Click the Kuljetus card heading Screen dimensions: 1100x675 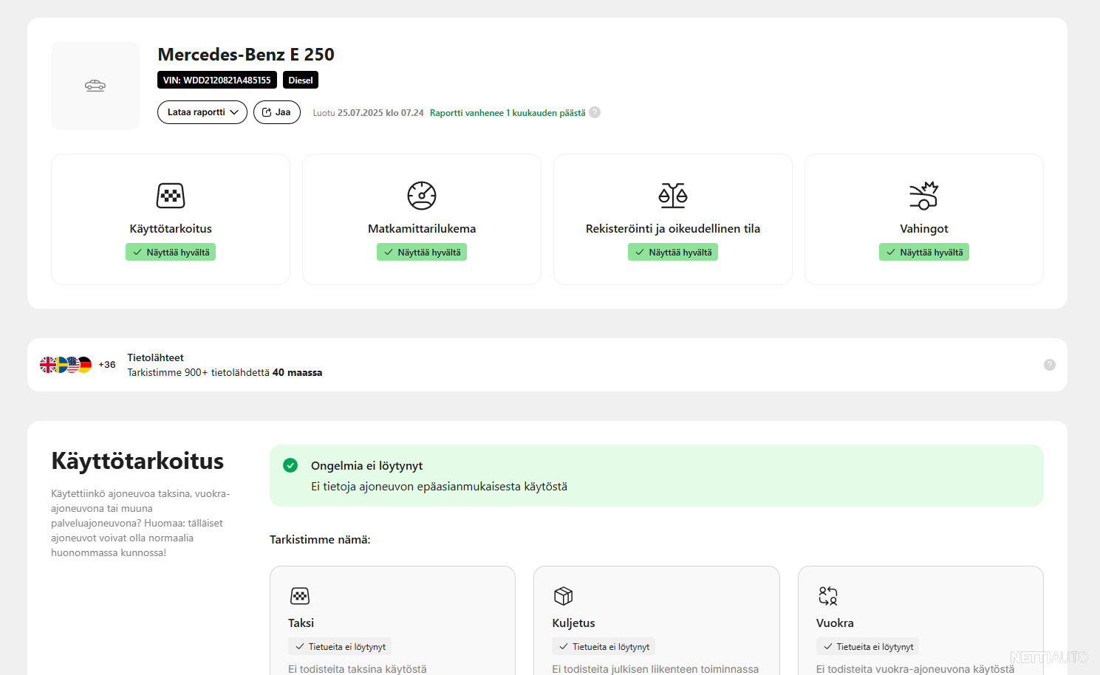pyautogui.click(x=573, y=623)
